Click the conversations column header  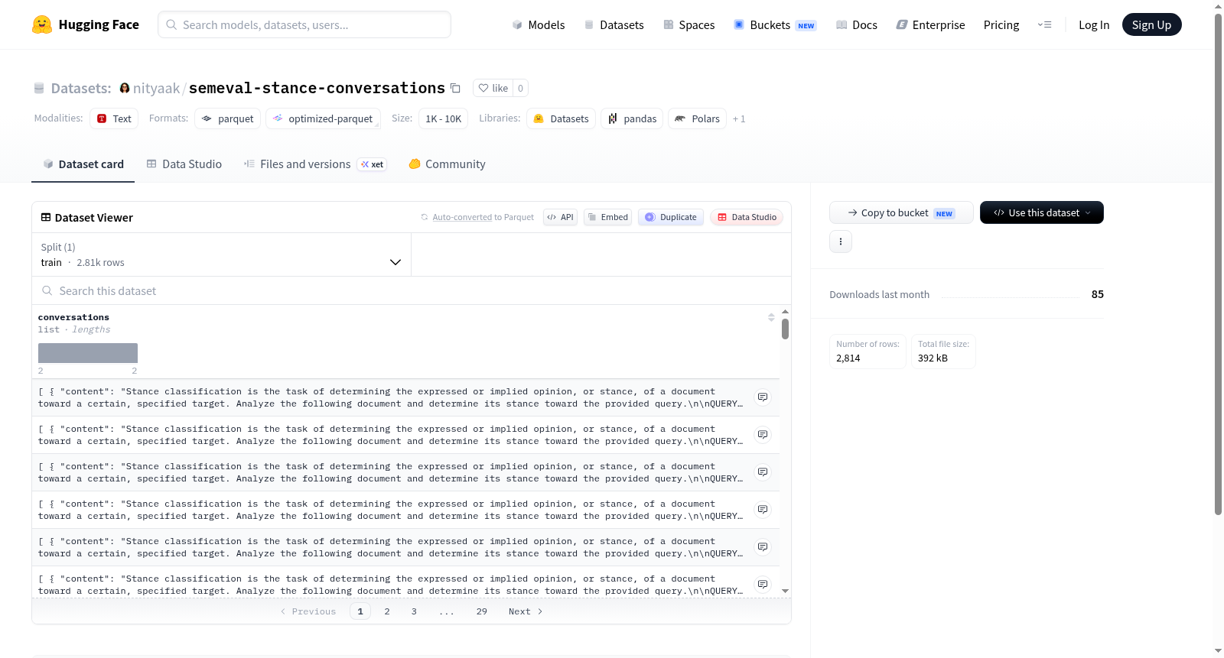click(73, 317)
